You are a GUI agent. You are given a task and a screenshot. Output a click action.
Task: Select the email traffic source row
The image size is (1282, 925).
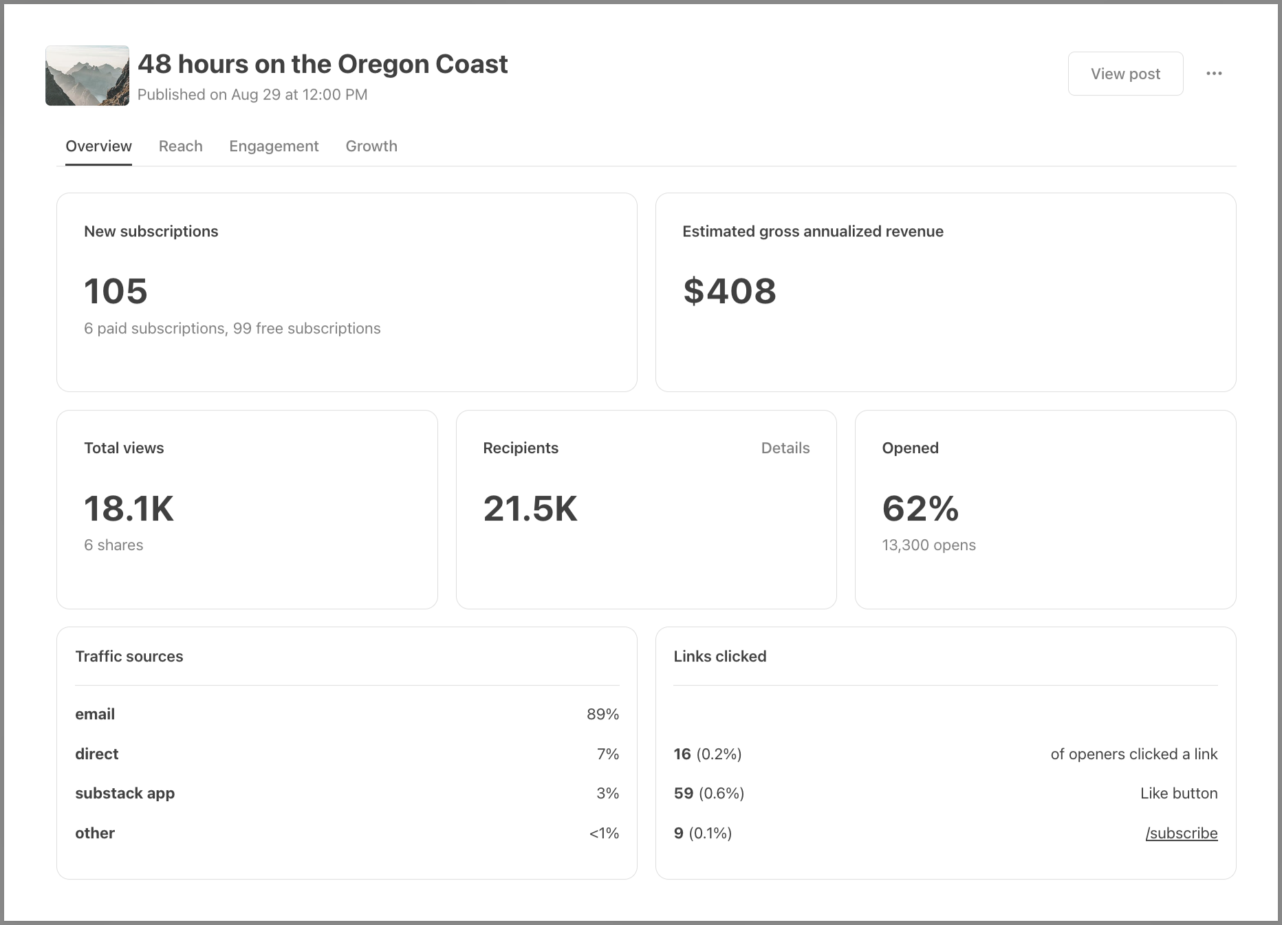347,714
